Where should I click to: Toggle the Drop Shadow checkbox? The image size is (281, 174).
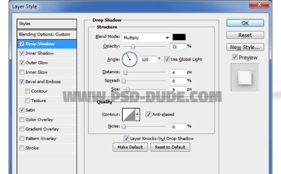click(x=22, y=44)
